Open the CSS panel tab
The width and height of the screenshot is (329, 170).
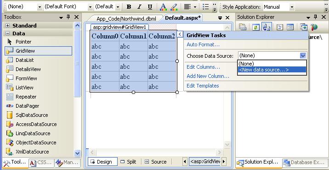pyautogui.click(x=41, y=163)
